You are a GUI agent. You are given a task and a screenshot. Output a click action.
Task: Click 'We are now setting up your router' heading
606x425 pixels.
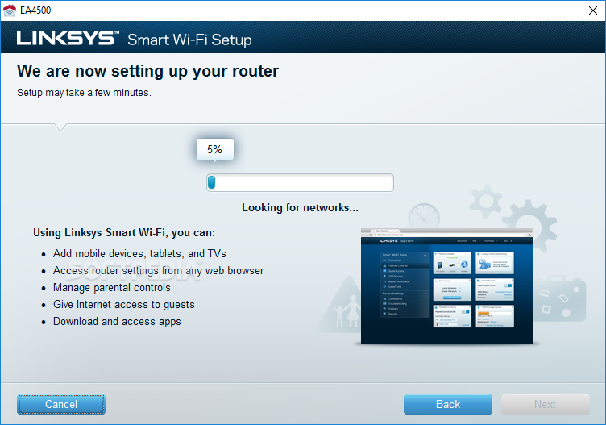[x=147, y=72]
